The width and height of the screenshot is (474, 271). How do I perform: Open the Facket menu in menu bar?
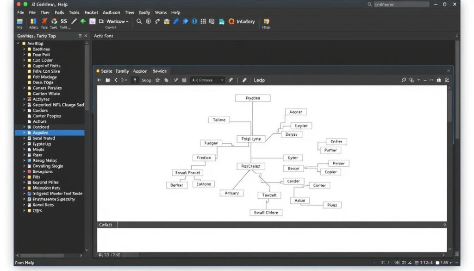(x=91, y=13)
